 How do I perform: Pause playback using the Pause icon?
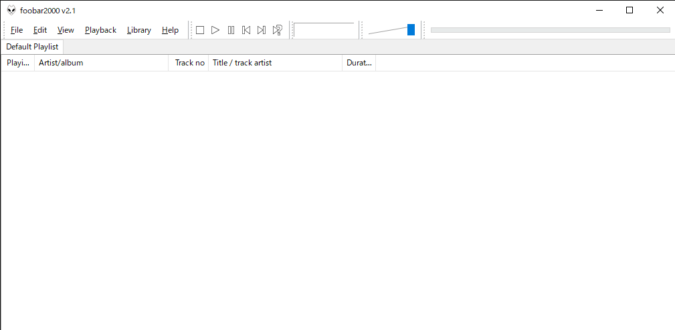pyautogui.click(x=231, y=30)
